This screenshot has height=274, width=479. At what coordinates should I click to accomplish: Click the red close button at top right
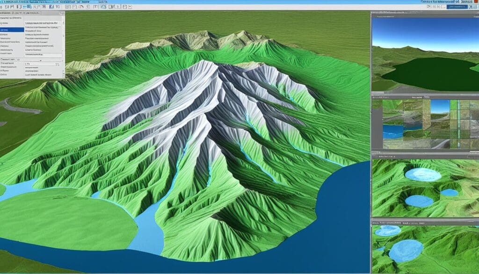click(x=475, y=2)
